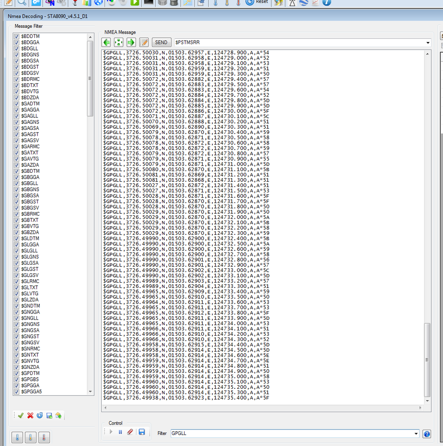Click the save filter floppy icon
Image resolution: width=443 pixels, height=446 pixels.
pyautogui.click(x=49, y=416)
